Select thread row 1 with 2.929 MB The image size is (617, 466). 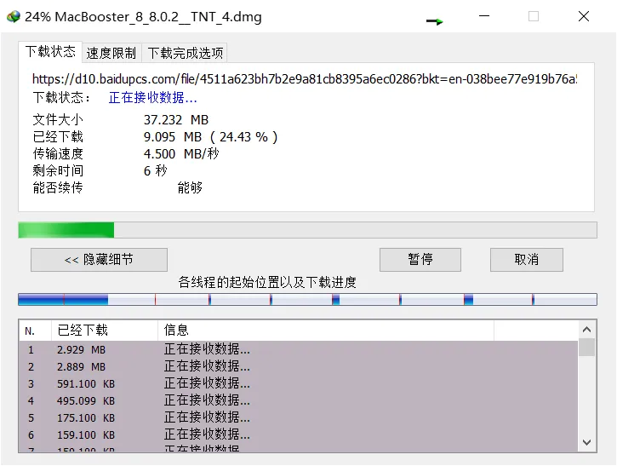(299, 349)
